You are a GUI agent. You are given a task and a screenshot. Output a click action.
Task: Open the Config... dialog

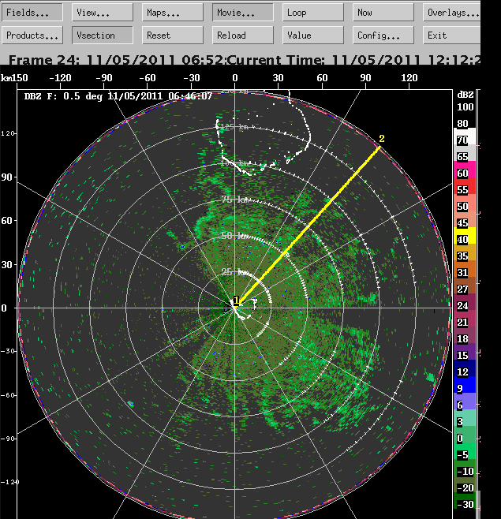click(x=383, y=35)
